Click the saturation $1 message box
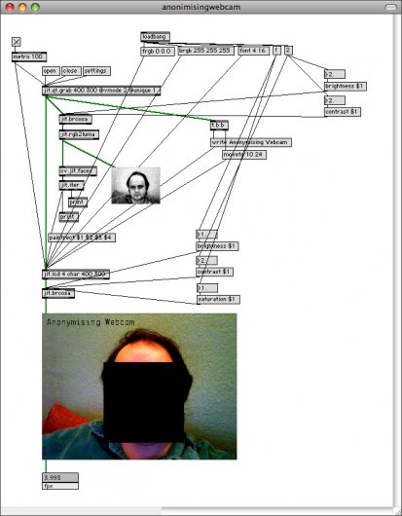Image resolution: width=402 pixels, height=516 pixels. pyautogui.click(x=218, y=300)
